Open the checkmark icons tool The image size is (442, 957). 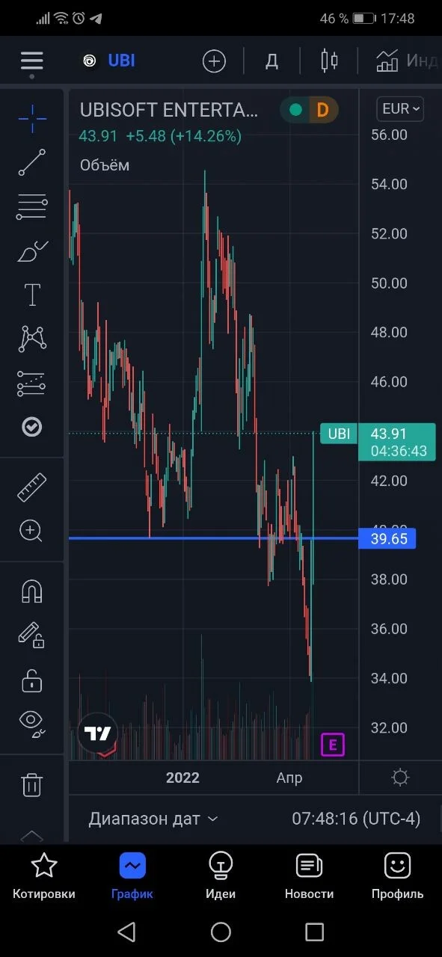[31, 427]
